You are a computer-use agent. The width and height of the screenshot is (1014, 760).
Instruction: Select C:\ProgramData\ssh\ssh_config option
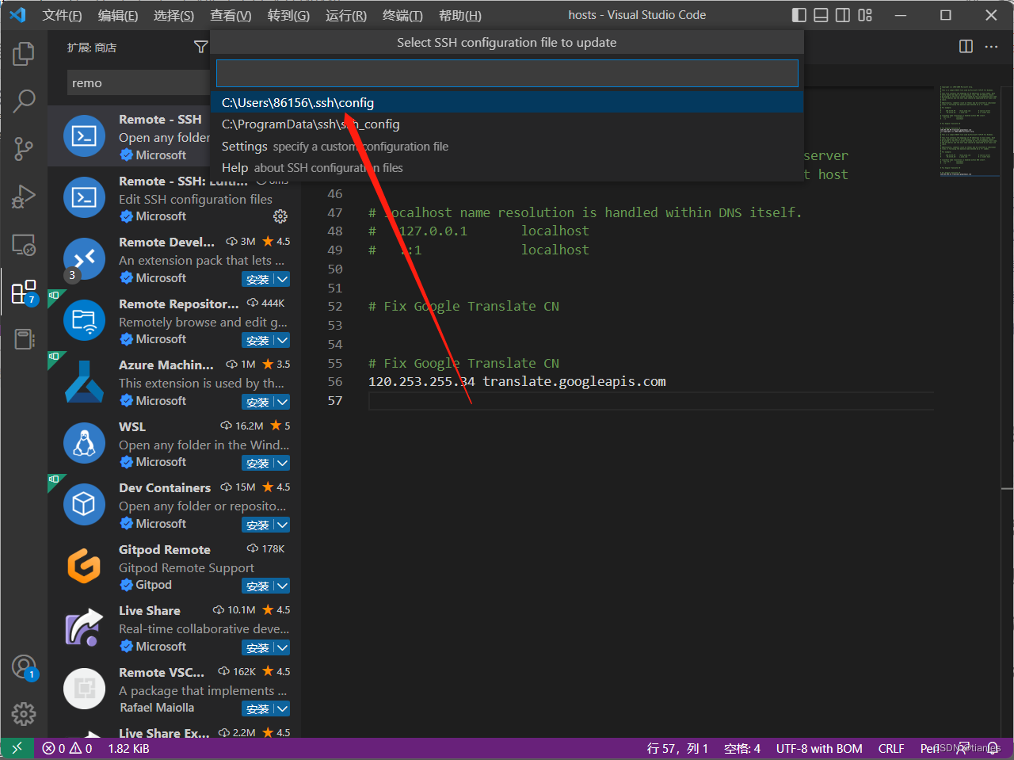(507, 124)
